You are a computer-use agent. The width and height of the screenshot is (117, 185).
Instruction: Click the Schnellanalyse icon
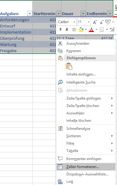pyautogui.click(x=60, y=129)
